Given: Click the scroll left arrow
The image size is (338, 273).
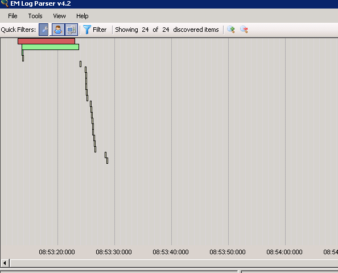Looking at the screenshot, I should tap(5, 263).
